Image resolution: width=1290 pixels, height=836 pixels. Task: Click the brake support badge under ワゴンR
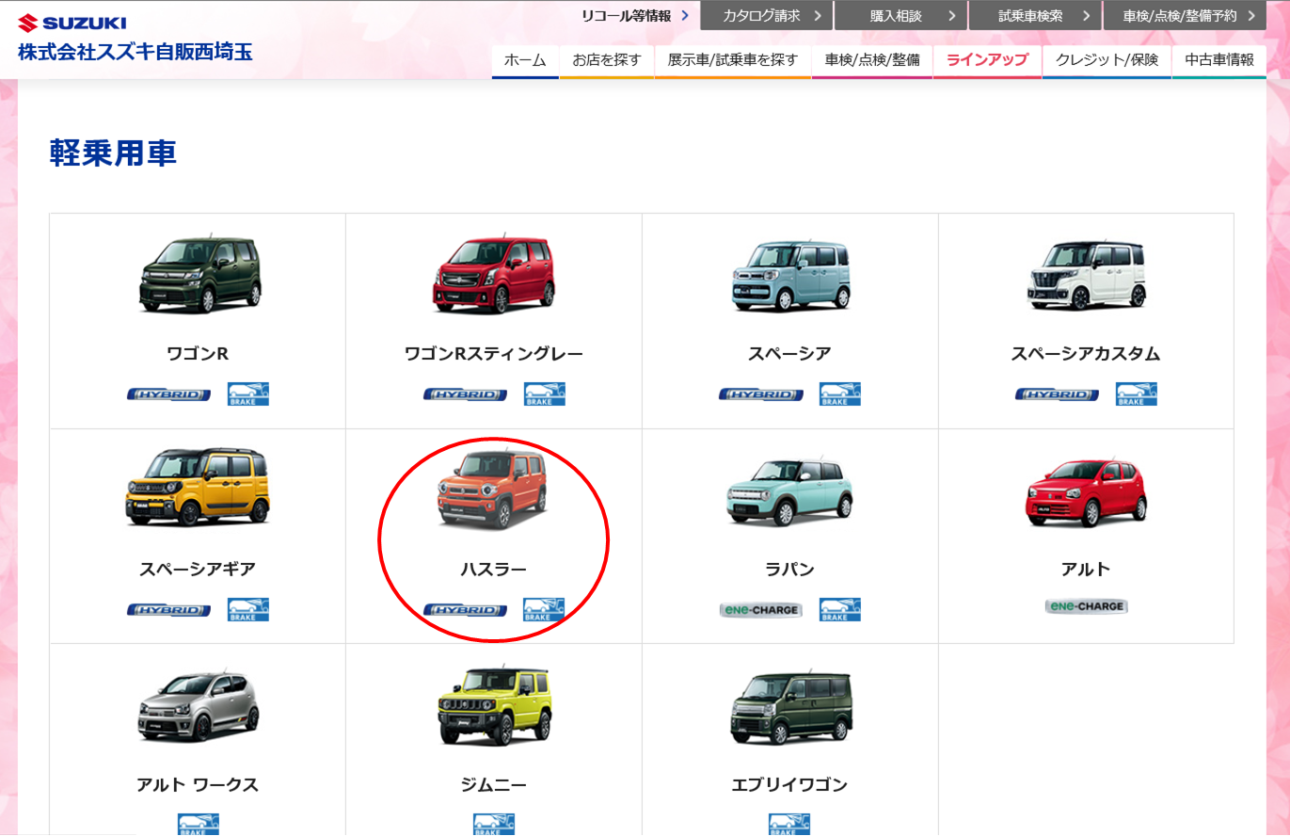coord(248,394)
